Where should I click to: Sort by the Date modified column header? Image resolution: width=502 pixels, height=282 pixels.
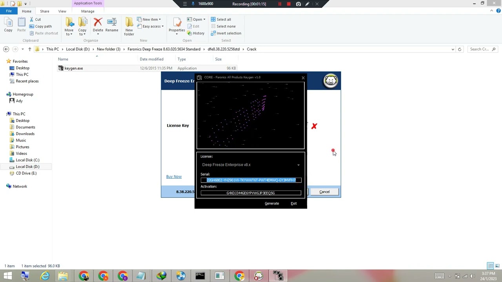pyautogui.click(x=151, y=59)
